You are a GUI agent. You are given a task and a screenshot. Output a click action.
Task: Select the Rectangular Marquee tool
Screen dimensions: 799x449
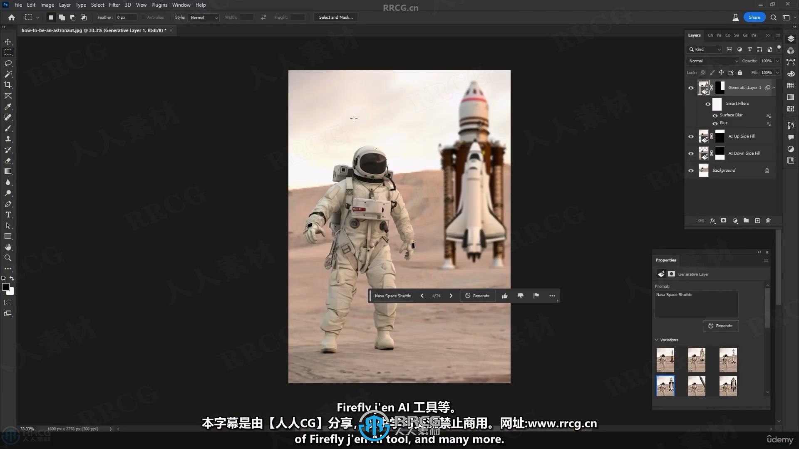click(x=8, y=52)
